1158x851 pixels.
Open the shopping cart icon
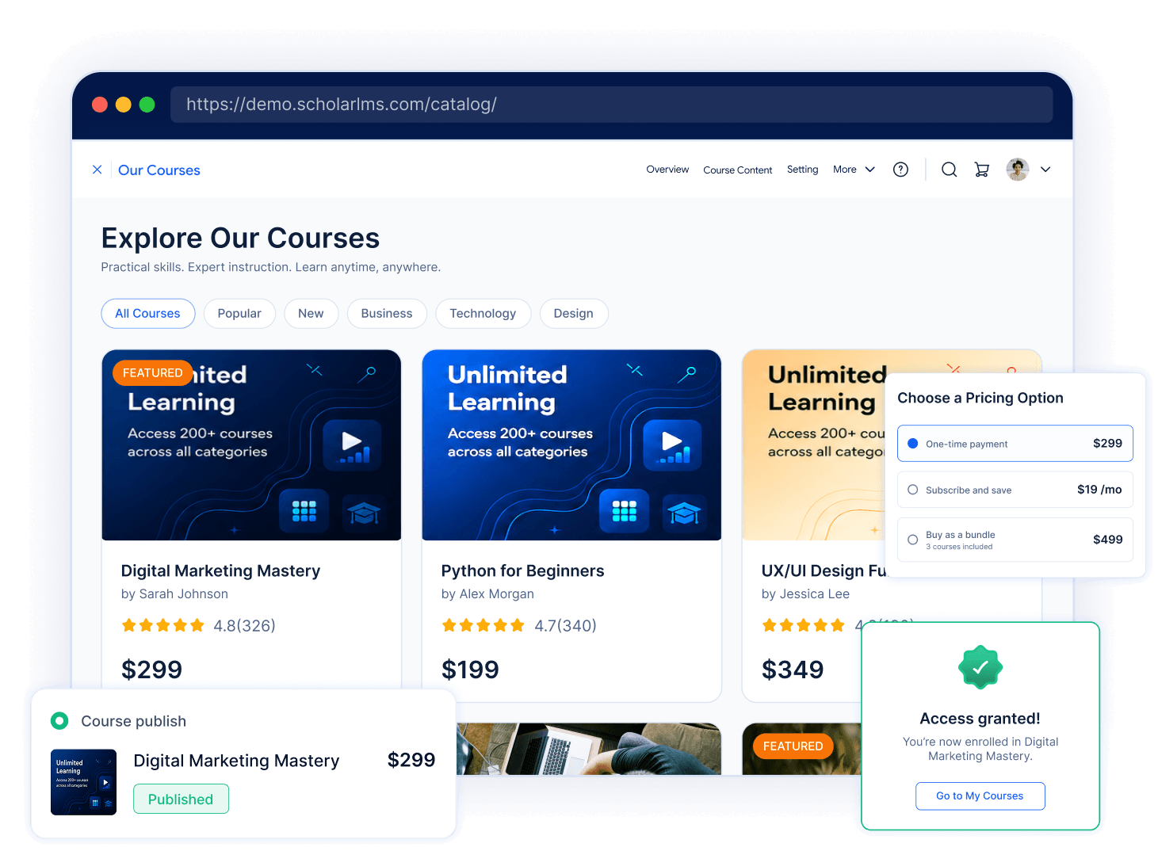(x=981, y=170)
